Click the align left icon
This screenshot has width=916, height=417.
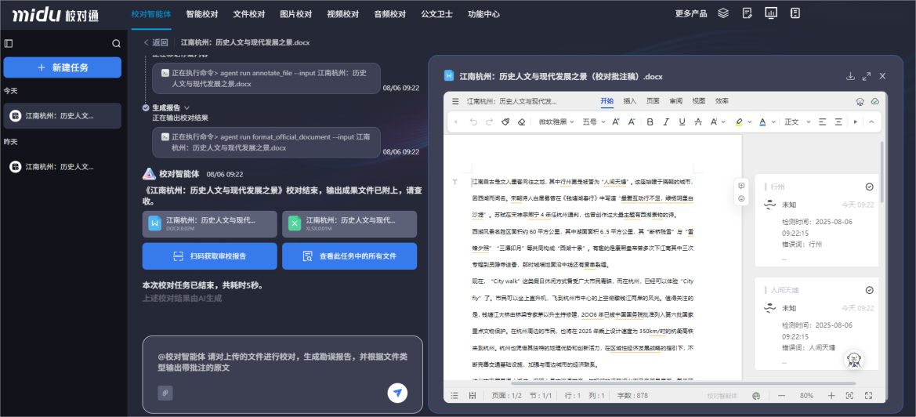click(822, 122)
